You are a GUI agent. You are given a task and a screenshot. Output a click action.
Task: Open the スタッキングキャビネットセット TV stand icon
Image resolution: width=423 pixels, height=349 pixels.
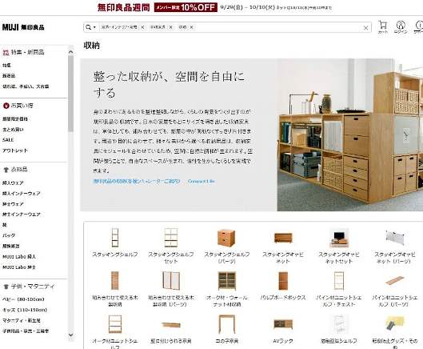(339, 238)
